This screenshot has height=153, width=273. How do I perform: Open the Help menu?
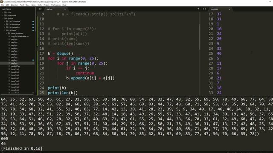(x=64, y=5)
